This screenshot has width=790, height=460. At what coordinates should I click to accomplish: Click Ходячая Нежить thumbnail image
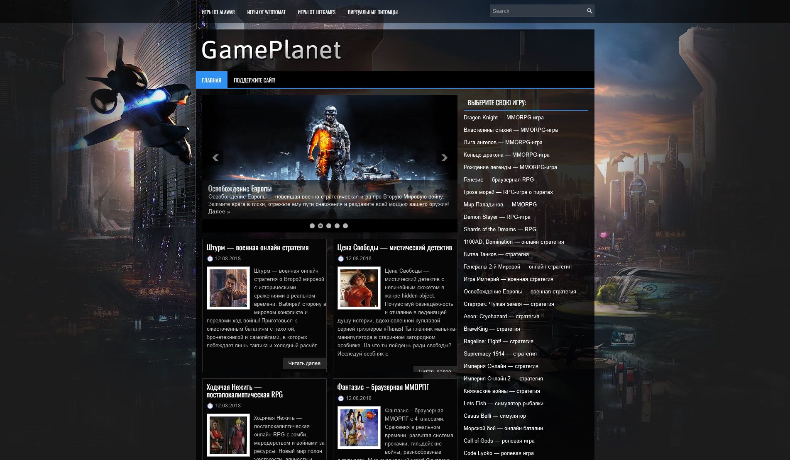(228, 435)
